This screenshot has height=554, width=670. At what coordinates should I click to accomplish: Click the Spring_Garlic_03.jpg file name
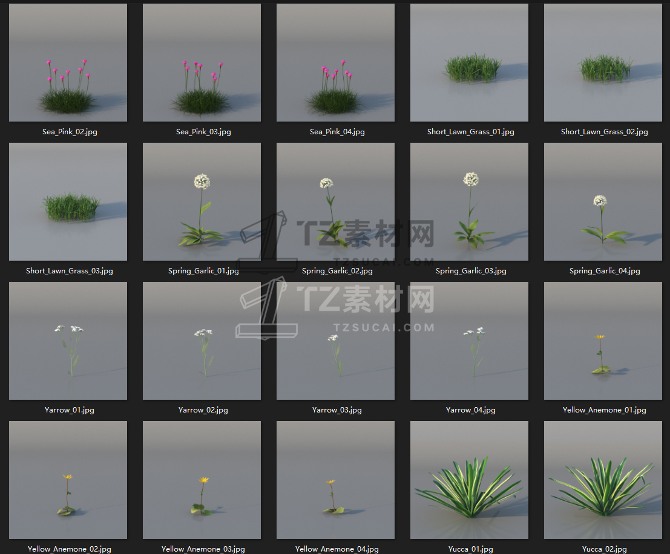[471, 271]
